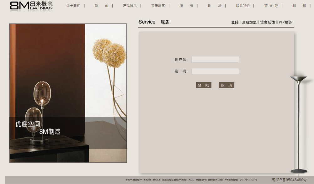Image resolution: width=314 pixels, height=184 pixels.
Task: Click the 服务 navigation item
Action: tap(186, 6)
